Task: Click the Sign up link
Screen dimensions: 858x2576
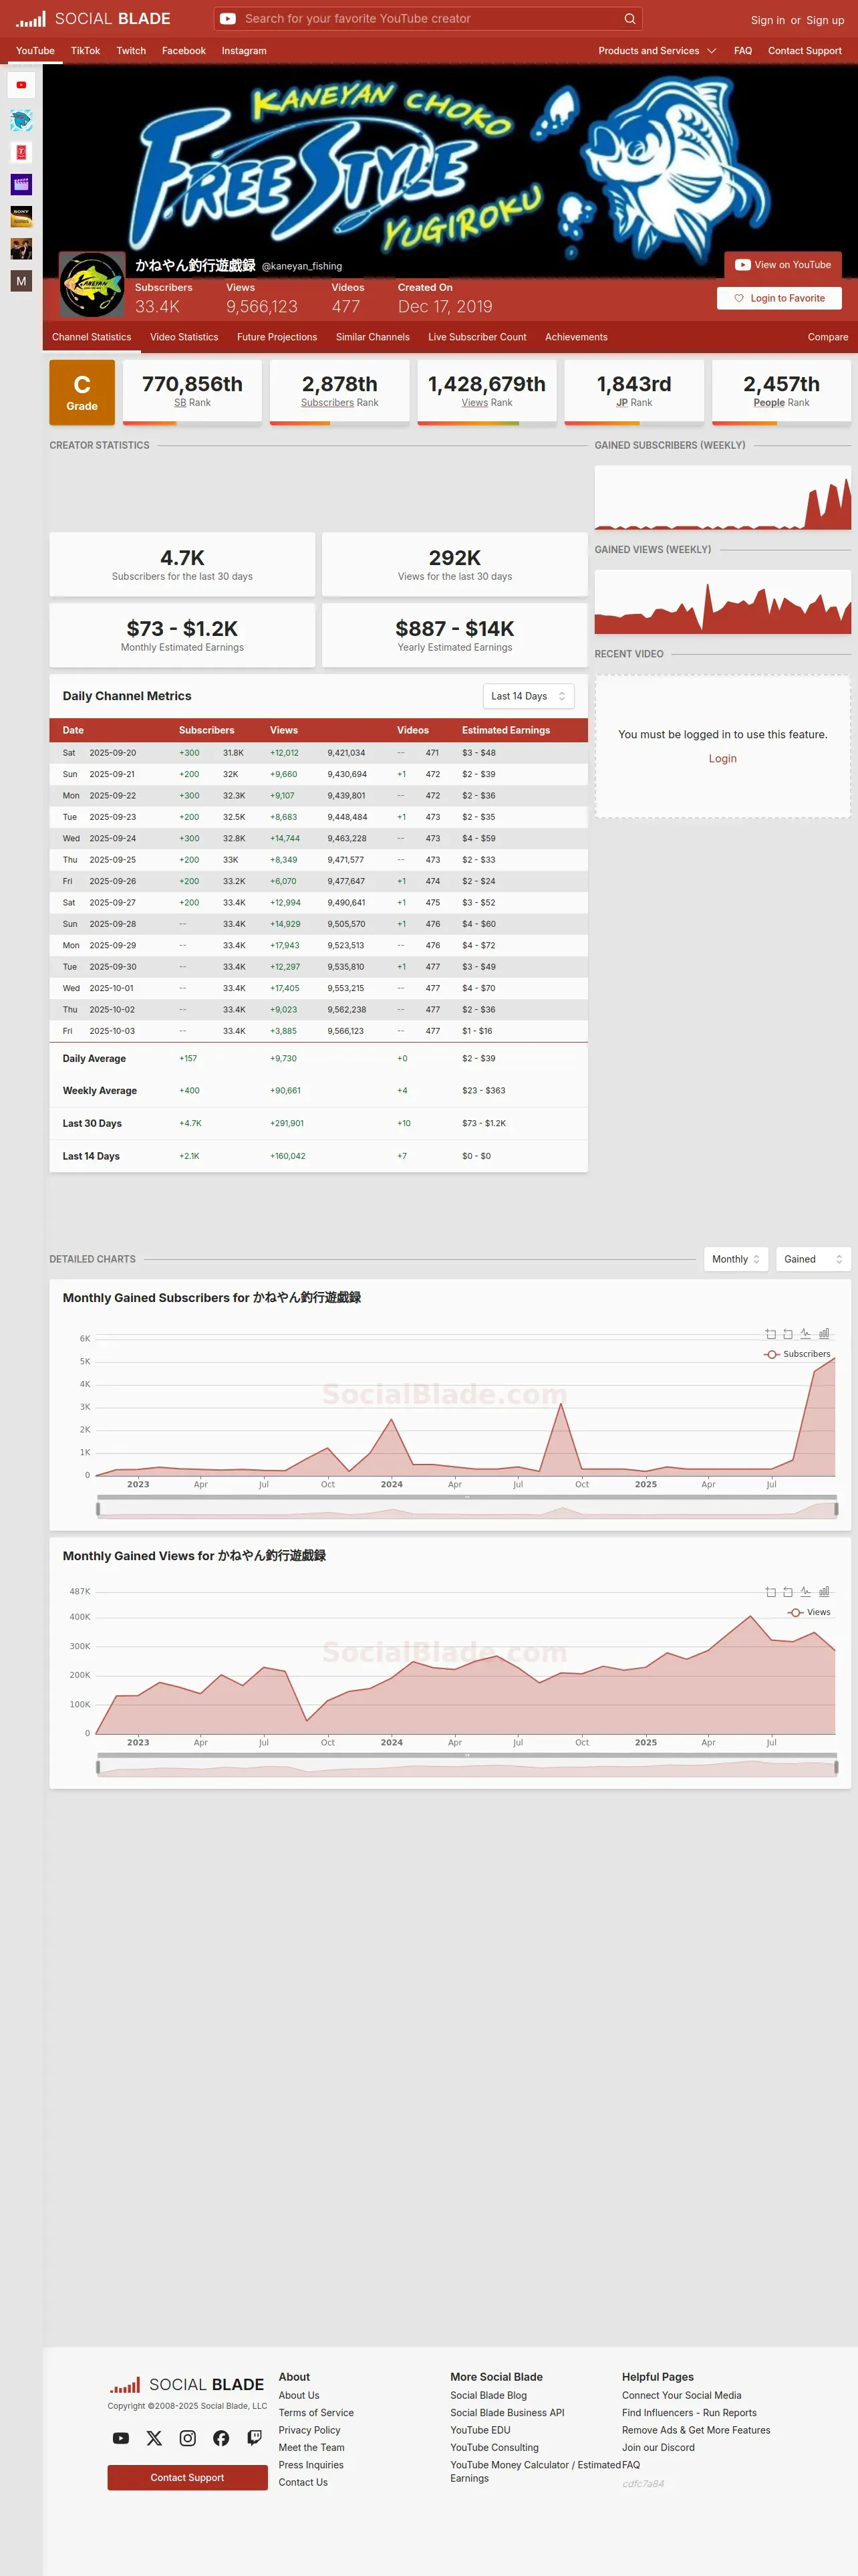Action: pyautogui.click(x=825, y=20)
